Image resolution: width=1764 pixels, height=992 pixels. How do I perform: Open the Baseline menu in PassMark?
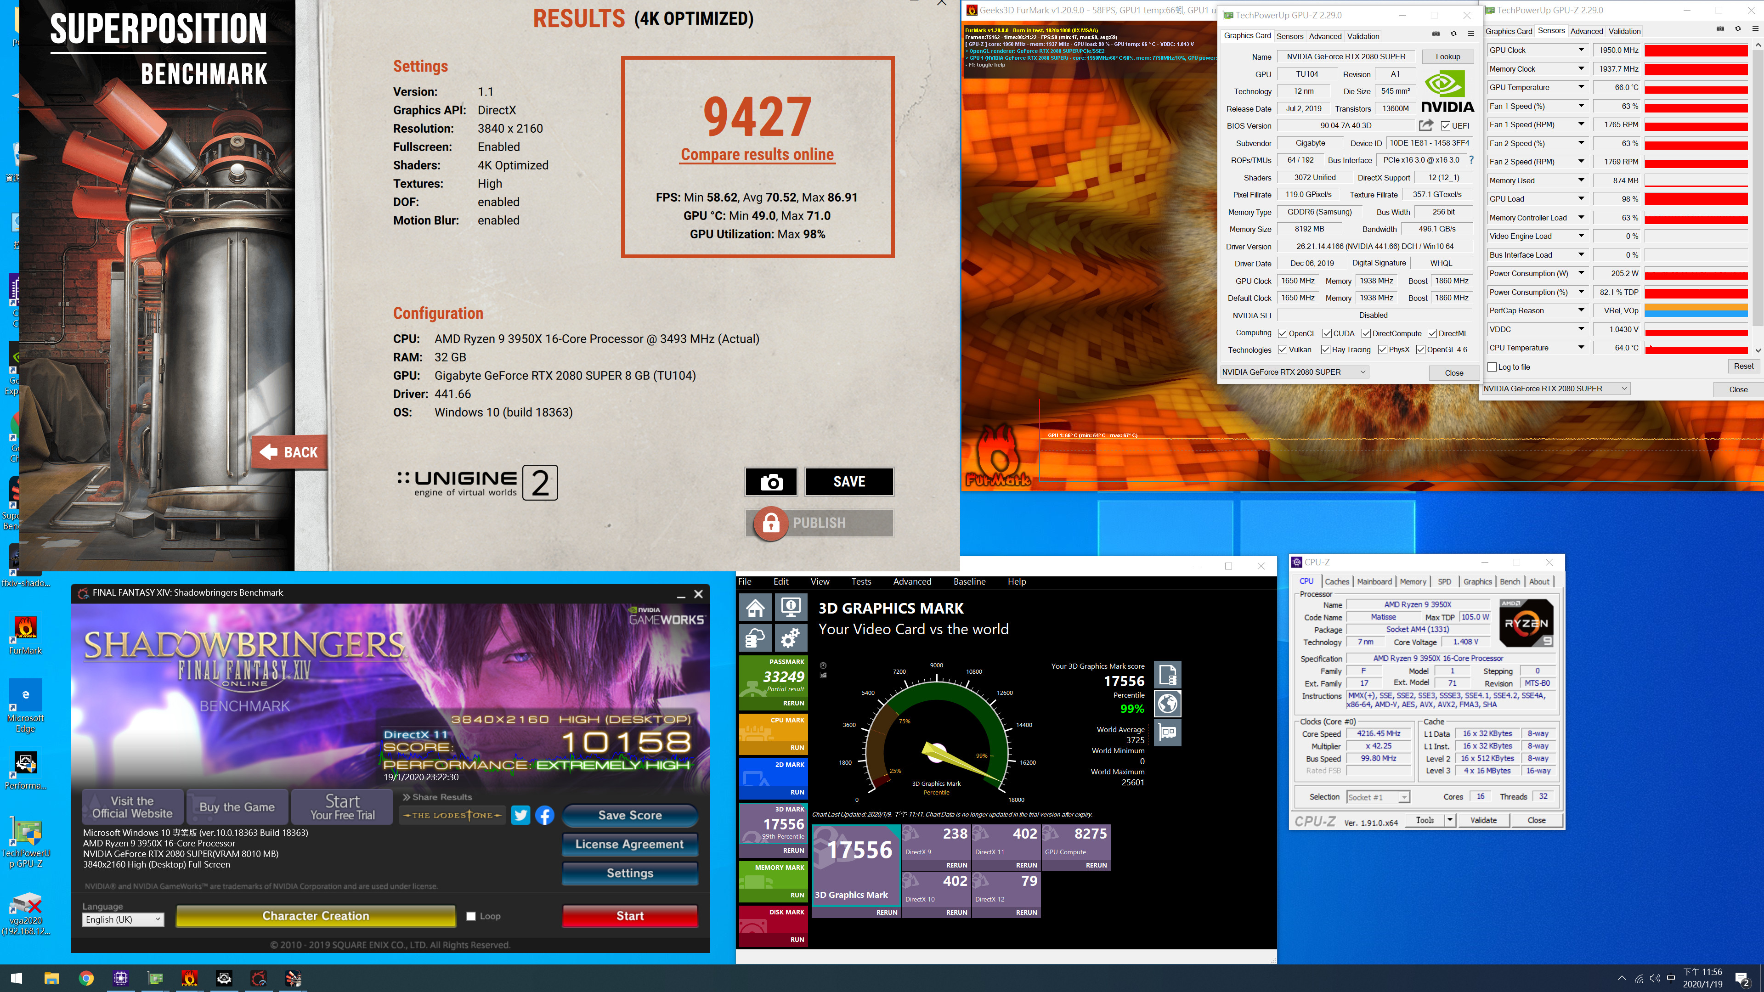click(x=969, y=581)
